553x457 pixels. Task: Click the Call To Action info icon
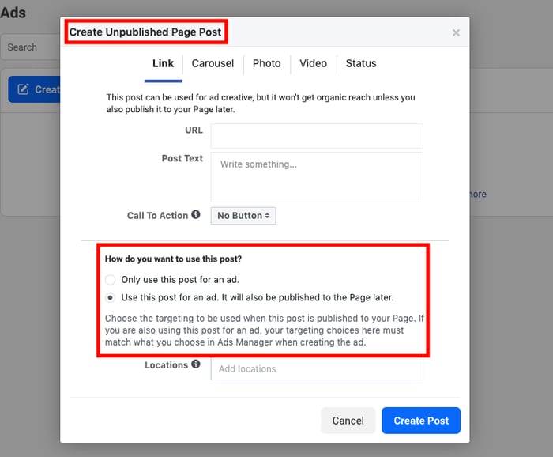click(196, 215)
